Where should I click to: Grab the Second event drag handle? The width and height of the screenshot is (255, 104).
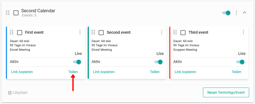click(x=93, y=32)
